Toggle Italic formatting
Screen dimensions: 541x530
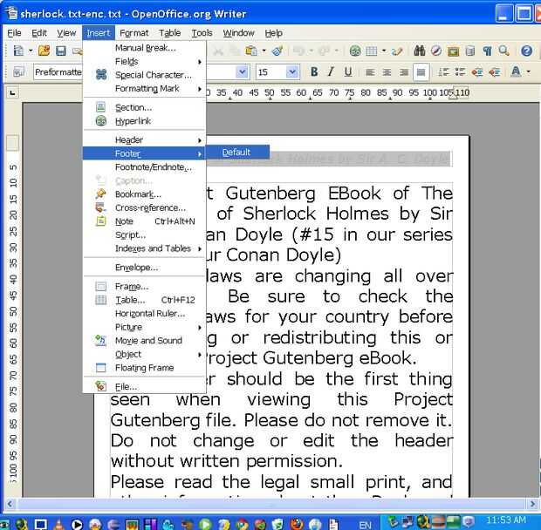click(x=331, y=71)
